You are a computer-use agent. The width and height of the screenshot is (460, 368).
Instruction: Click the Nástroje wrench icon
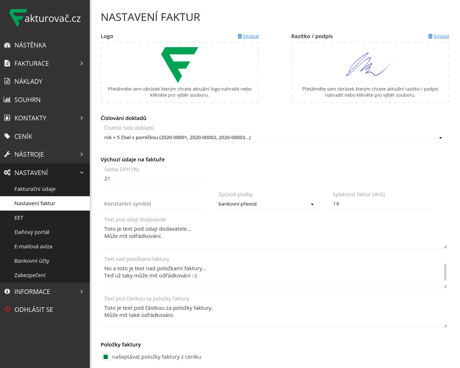coord(7,155)
